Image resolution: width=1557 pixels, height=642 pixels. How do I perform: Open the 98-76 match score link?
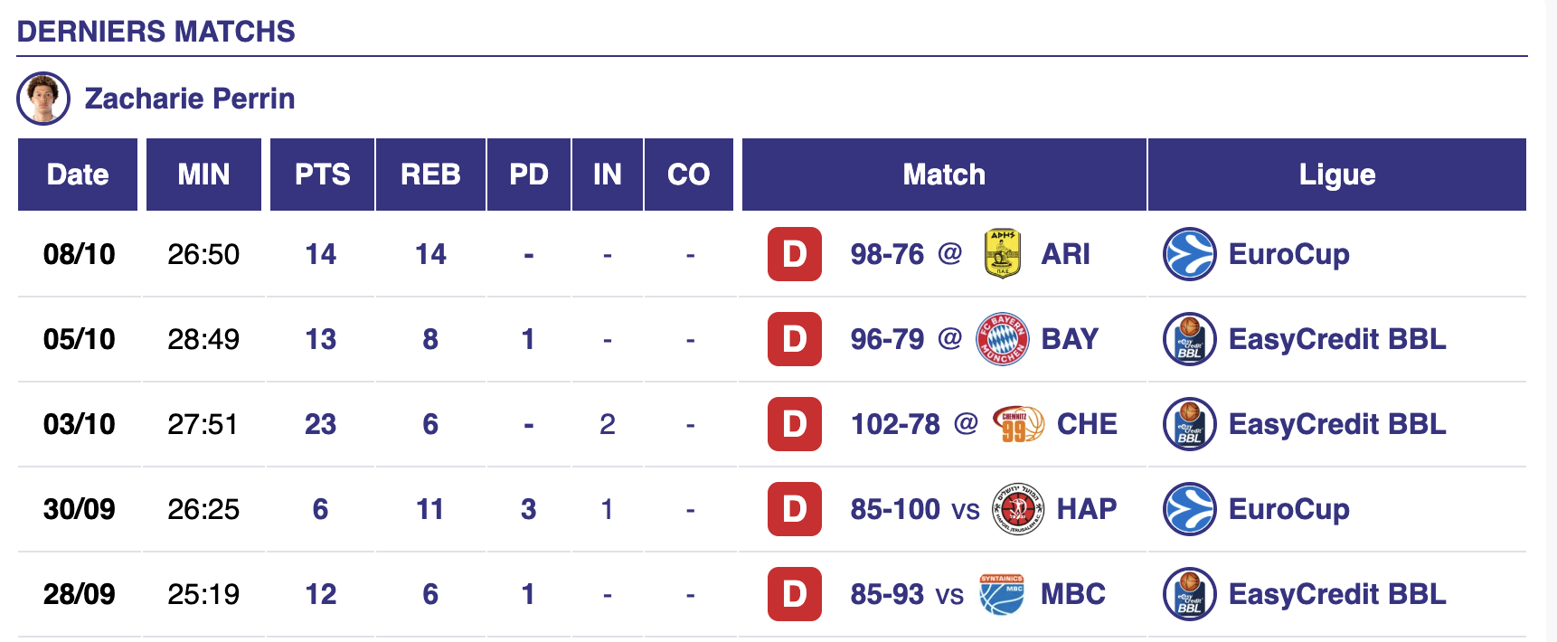pyautogui.click(x=887, y=254)
